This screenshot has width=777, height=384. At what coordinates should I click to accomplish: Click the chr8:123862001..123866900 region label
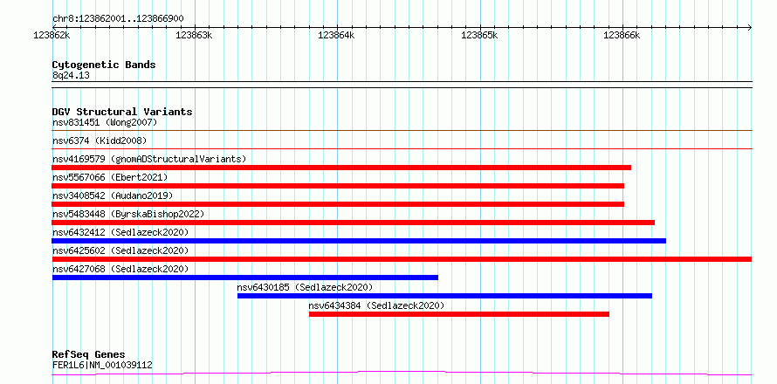point(118,19)
